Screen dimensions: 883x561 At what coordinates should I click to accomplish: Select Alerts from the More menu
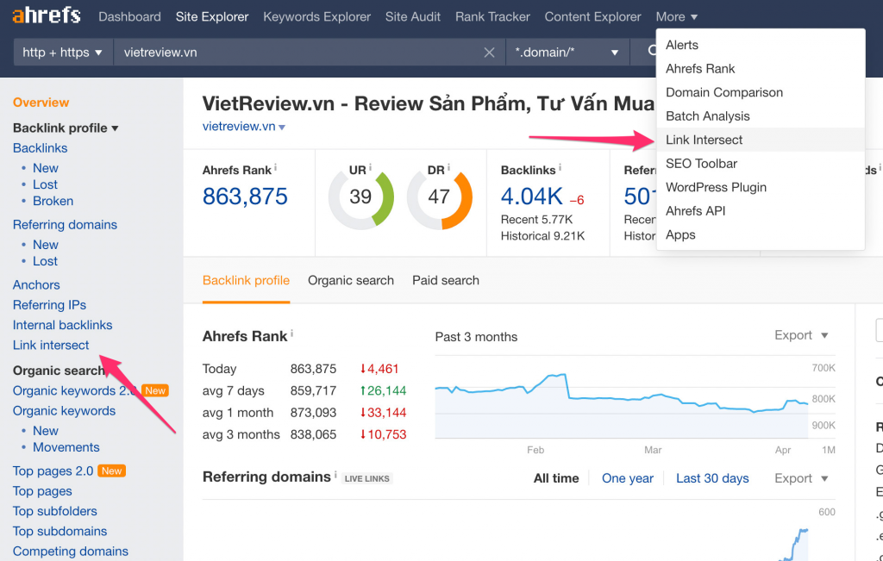pos(761,45)
